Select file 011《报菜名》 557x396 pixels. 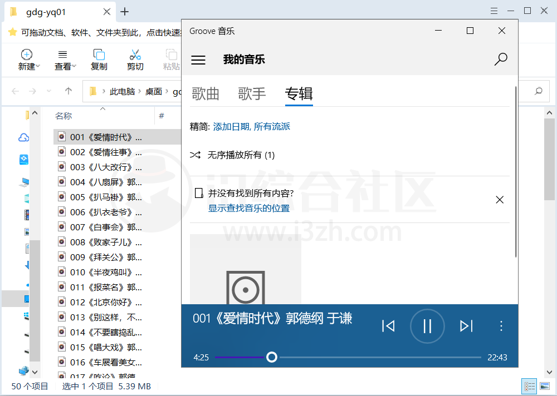tap(106, 287)
